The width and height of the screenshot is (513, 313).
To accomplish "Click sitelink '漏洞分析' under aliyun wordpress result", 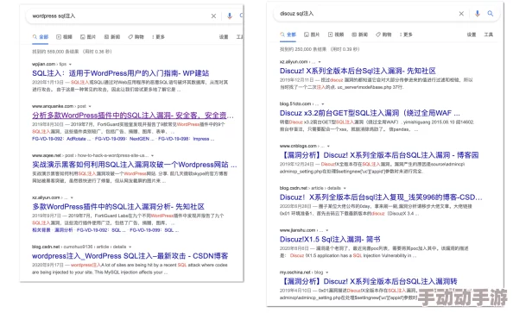I will (63, 230).
